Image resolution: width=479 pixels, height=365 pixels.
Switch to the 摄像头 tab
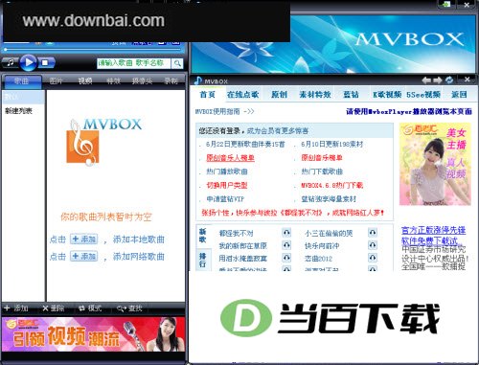click(143, 81)
